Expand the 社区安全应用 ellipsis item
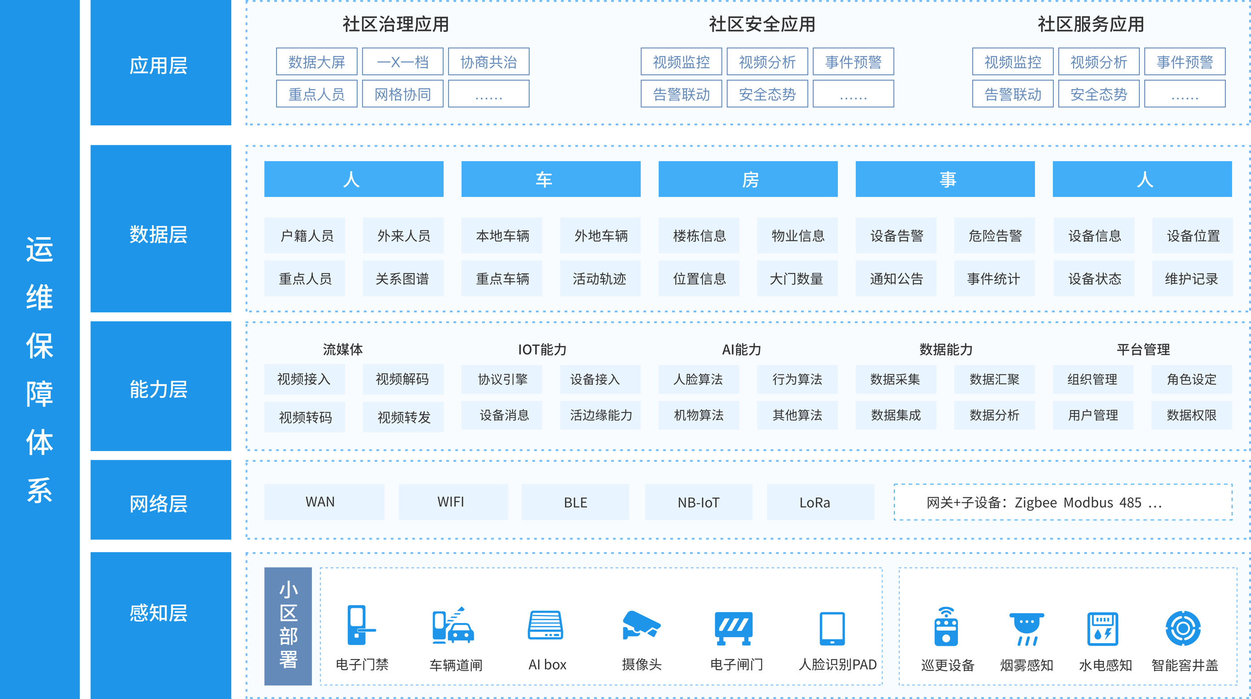1251x699 pixels. [x=853, y=94]
